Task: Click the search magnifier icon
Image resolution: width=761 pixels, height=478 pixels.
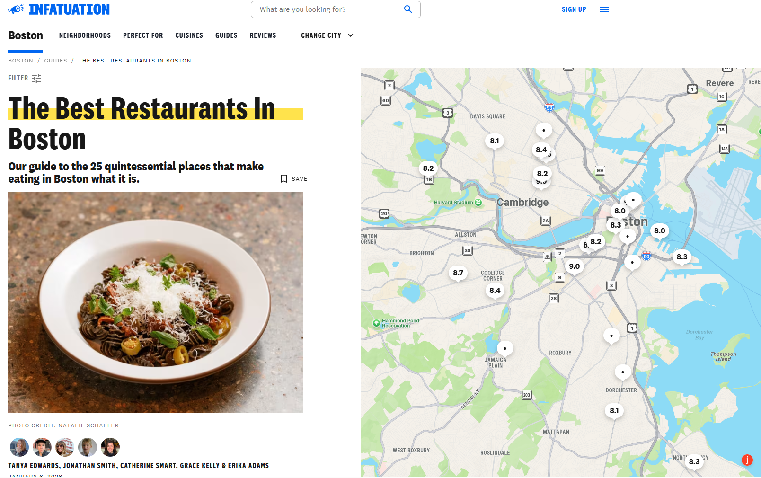Action: point(408,9)
